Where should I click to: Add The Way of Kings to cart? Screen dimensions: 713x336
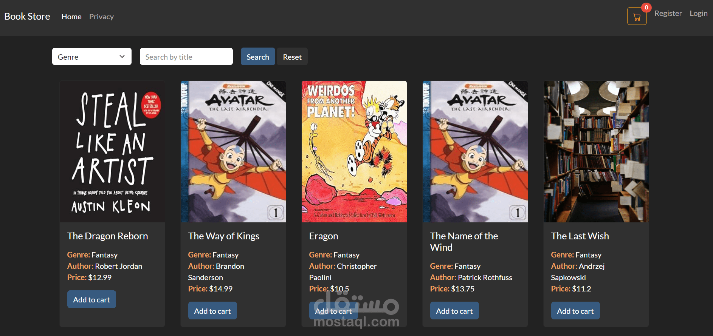212,311
